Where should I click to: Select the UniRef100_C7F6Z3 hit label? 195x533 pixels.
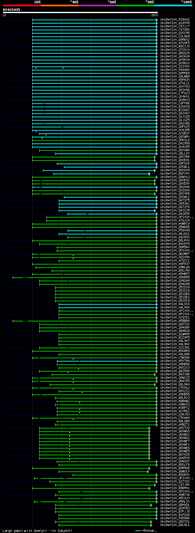(x=175, y=93)
